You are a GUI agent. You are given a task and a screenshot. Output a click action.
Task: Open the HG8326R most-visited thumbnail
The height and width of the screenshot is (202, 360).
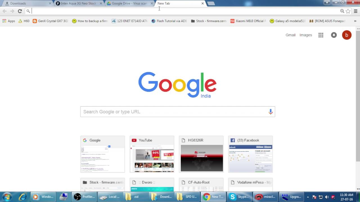(201, 154)
